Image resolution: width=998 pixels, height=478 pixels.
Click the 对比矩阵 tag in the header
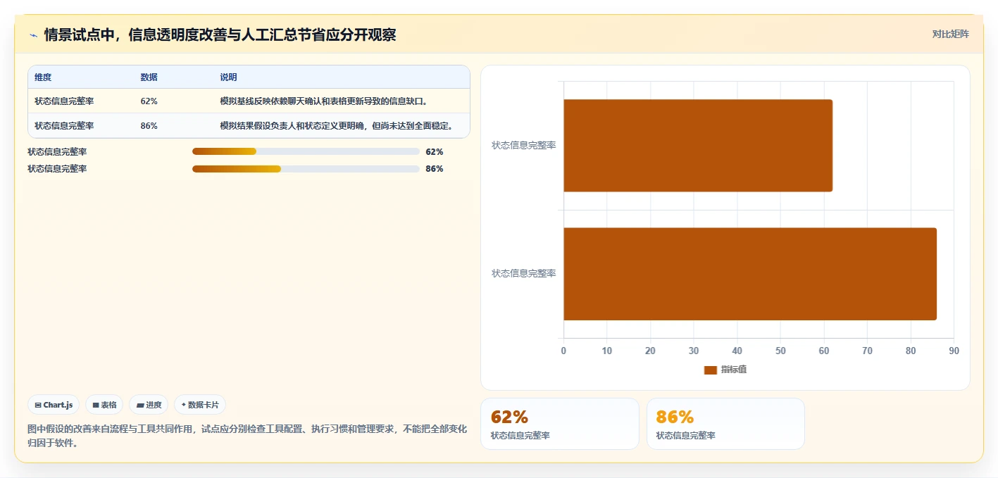point(950,34)
